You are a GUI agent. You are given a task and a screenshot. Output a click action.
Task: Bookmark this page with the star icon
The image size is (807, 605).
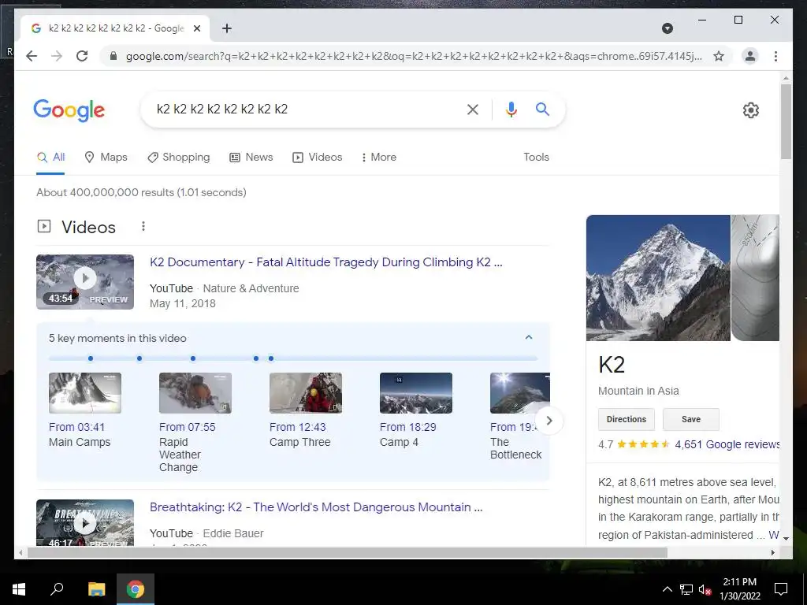[719, 56]
